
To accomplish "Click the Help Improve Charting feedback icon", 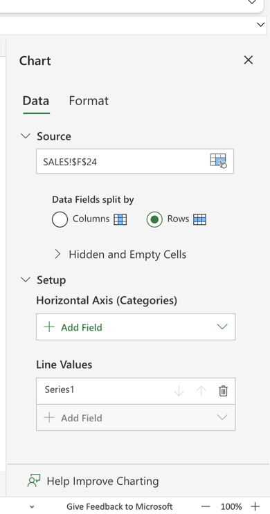I will [34, 481].
